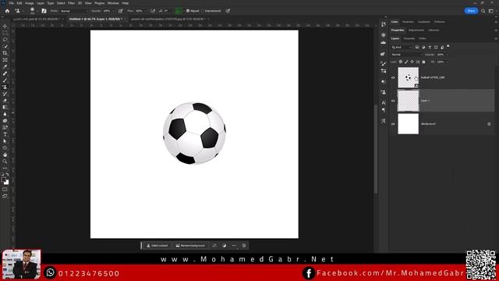Select the Background layer thumbnail
This screenshot has height=281, width=499.
click(409, 124)
